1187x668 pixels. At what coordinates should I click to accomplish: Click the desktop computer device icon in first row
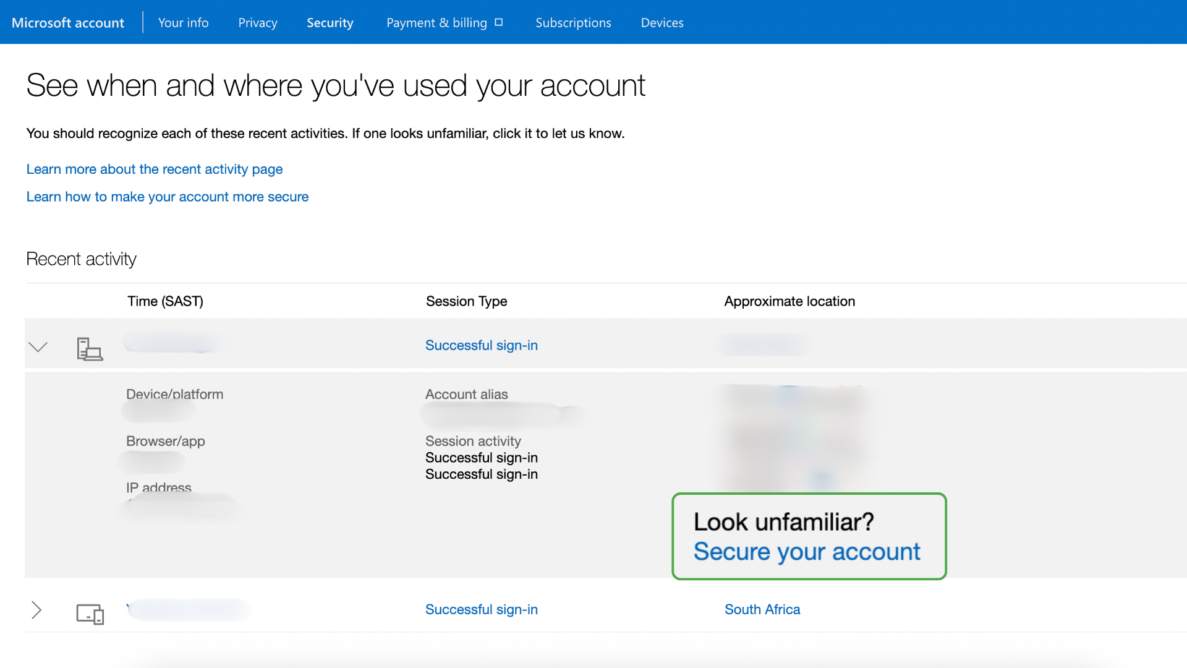90,349
